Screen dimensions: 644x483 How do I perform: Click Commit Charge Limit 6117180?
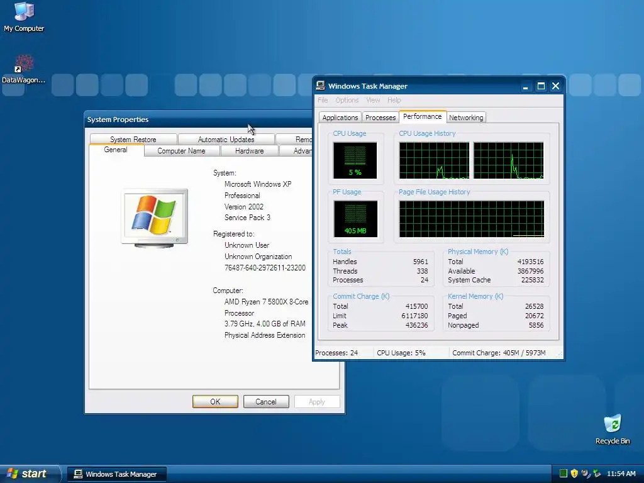point(414,316)
